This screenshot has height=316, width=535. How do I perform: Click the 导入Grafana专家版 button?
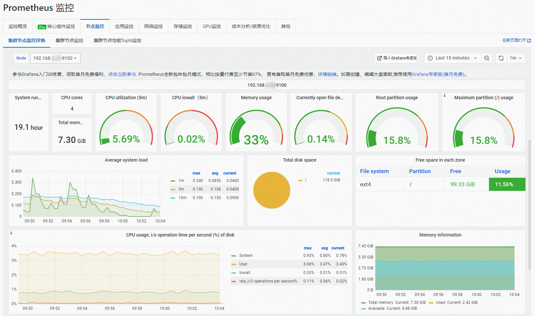[395, 58]
